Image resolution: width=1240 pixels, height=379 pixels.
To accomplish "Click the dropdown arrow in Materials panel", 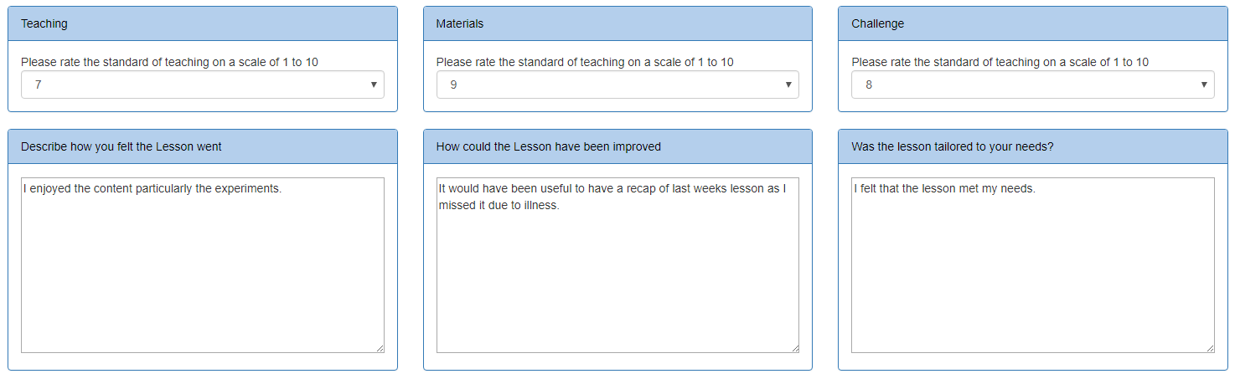I will coord(788,85).
